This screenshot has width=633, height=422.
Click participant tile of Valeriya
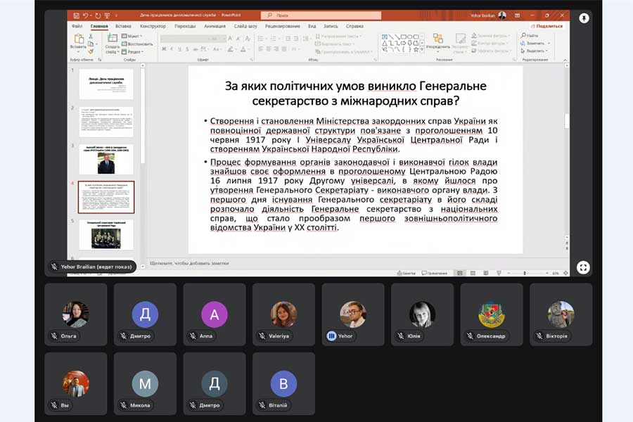click(284, 314)
